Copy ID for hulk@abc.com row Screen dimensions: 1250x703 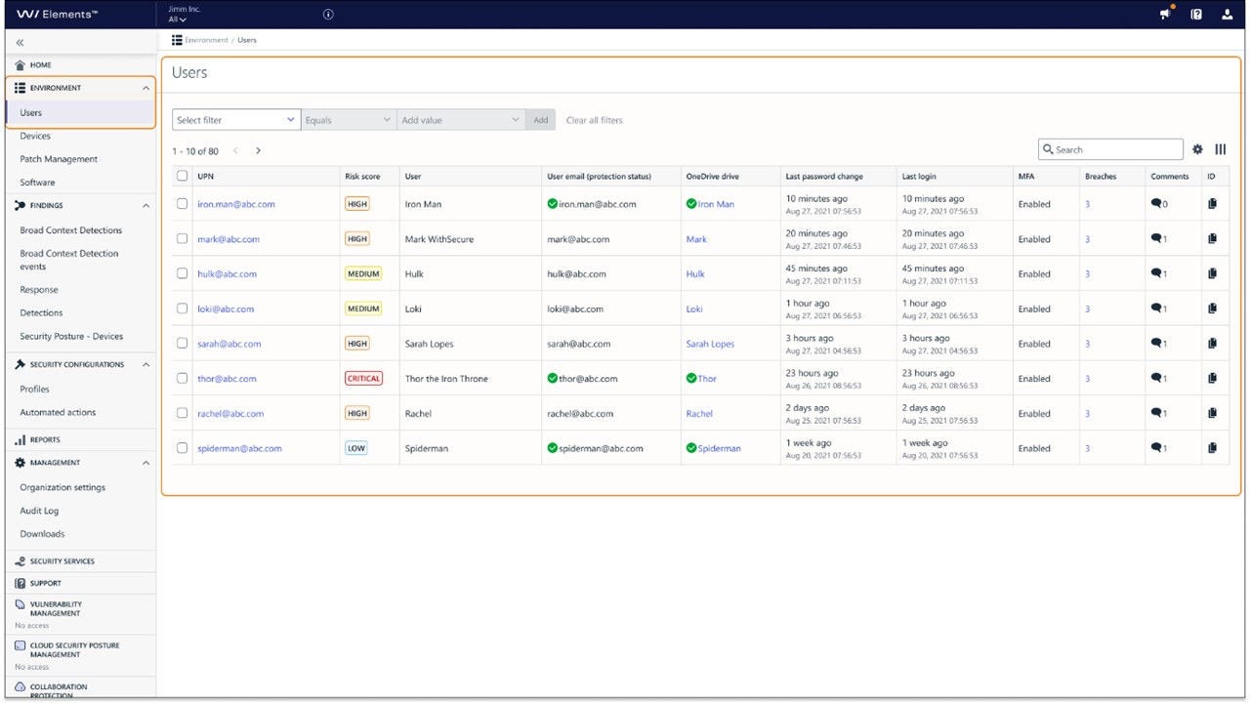point(1213,273)
